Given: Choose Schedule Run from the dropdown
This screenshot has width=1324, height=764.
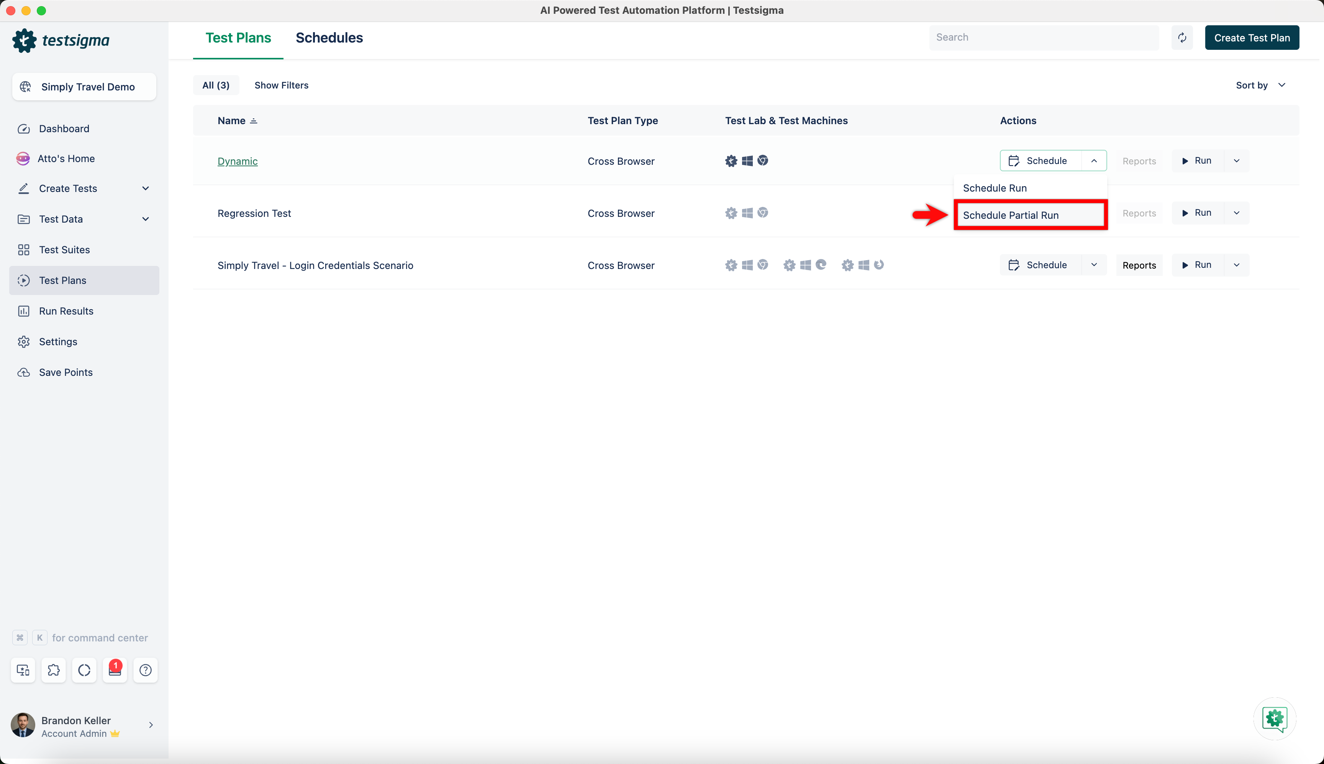Looking at the screenshot, I should click(x=995, y=188).
